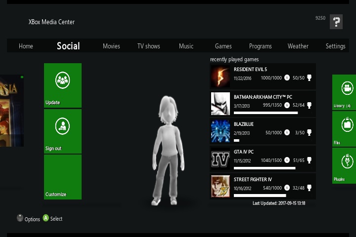Open the Programs tab
The width and height of the screenshot is (356, 237).
click(x=261, y=46)
